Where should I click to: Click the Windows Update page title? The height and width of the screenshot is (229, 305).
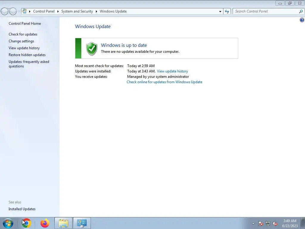click(x=93, y=27)
